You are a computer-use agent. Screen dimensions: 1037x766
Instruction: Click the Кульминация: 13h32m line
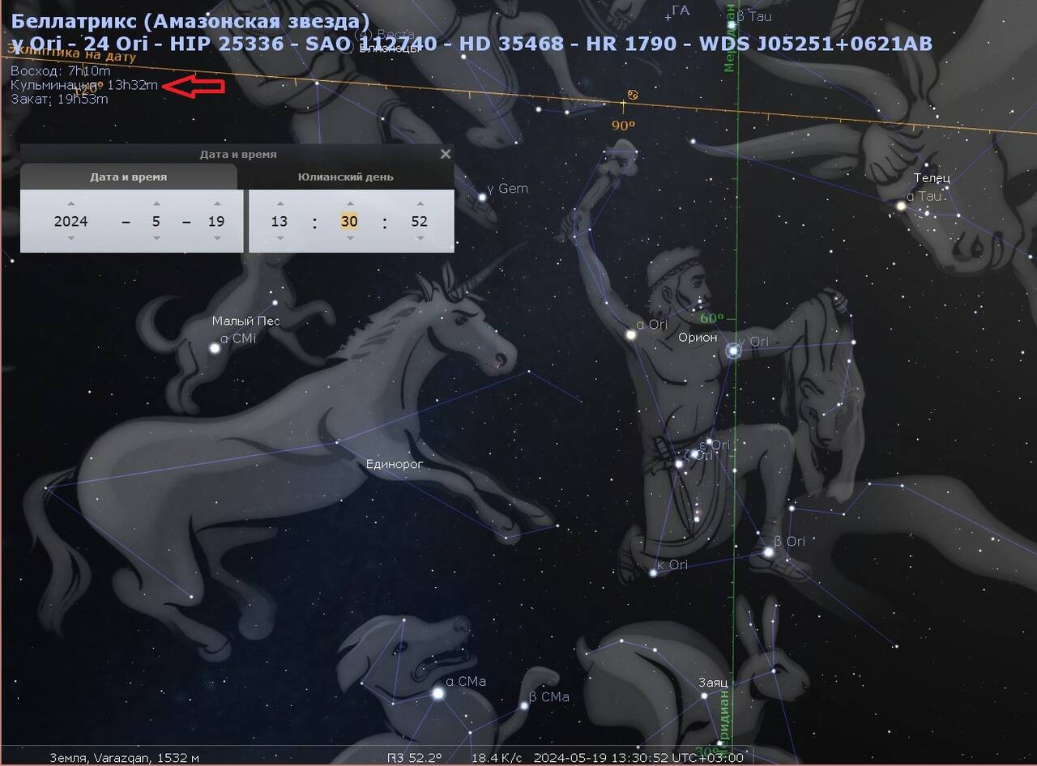(84, 85)
